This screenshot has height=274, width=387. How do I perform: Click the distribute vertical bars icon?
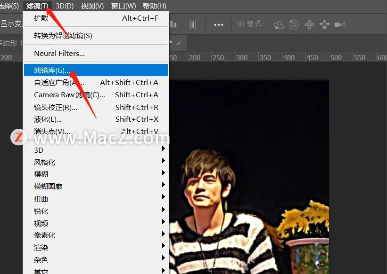(193, 24)
